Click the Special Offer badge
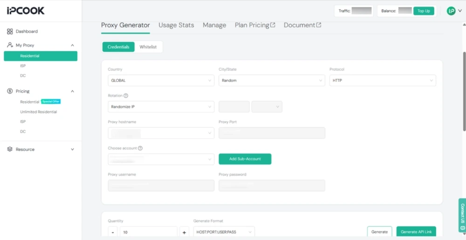 tap(51, 102)
